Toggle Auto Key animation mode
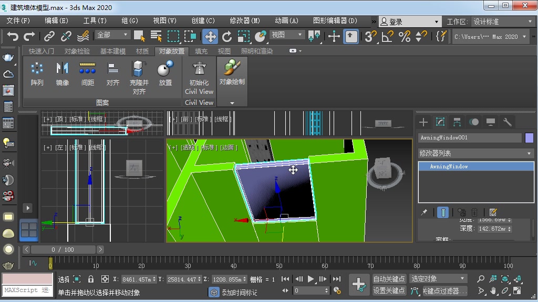The image size is (538, 302). tap(389, 278)
